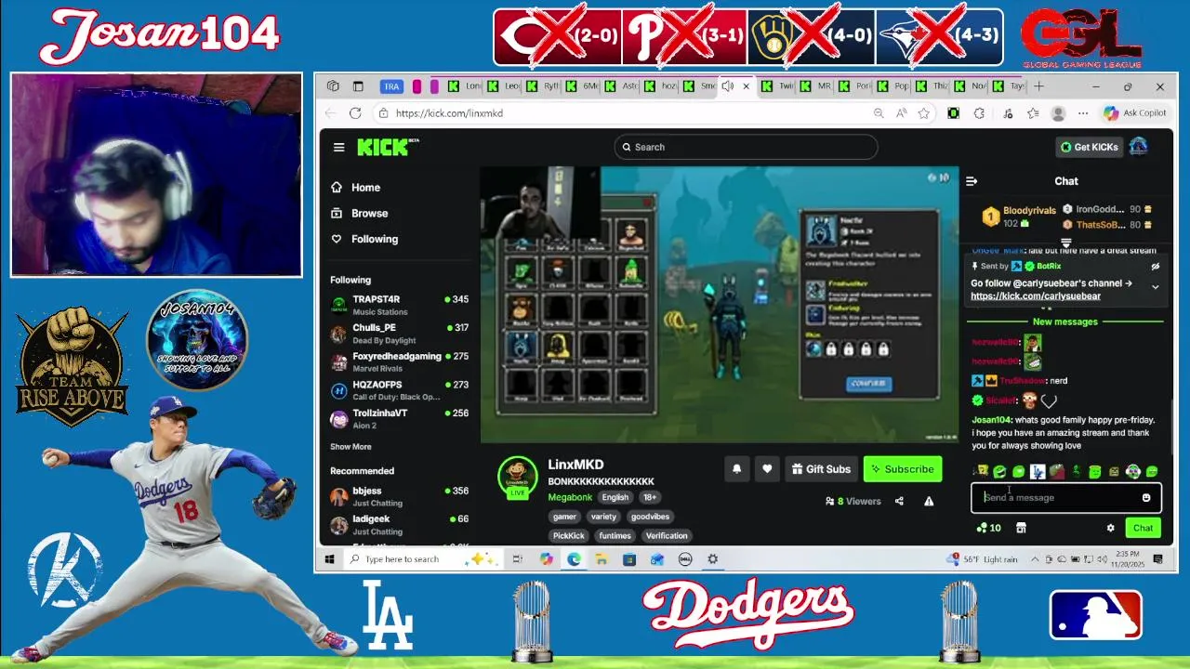
Task: Open ladigeek recommended channel
Action: point(399,524)
